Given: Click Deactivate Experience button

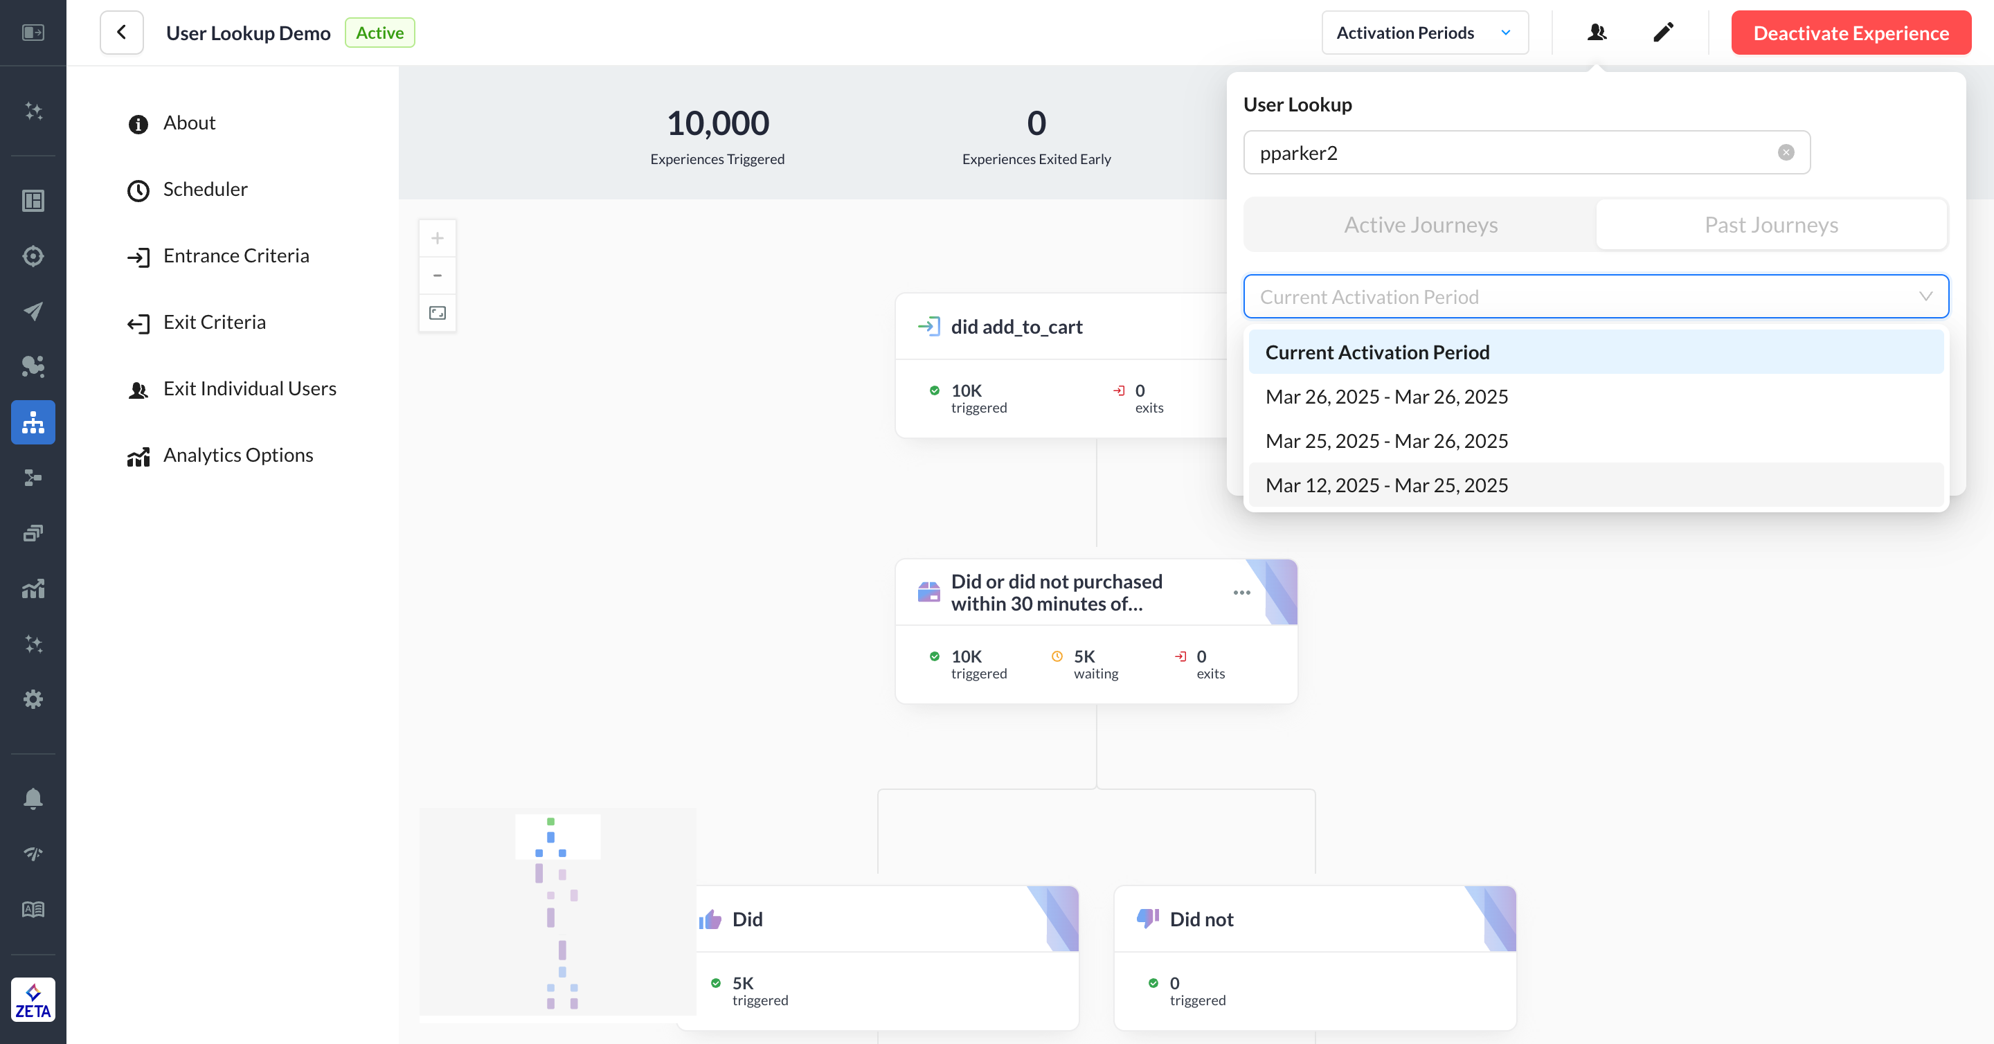Looking at the screenshot, I should coord(1850,33).
